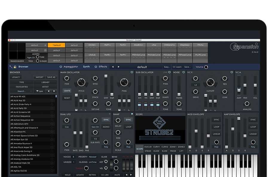Toggle Effects power icon
The height and width of the screenshot is (177, 269).
[96, 67]
